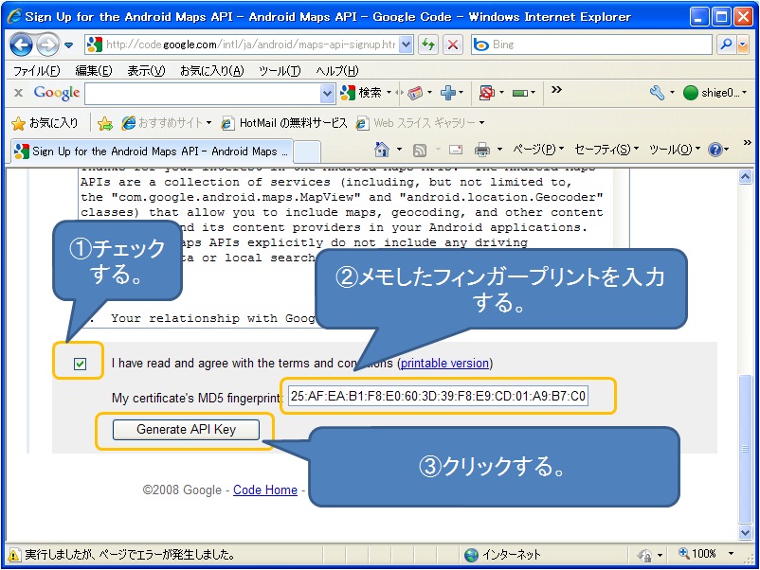Open the Code Home footer link
This screenshot has height=570, width=760.
[265, 490]
